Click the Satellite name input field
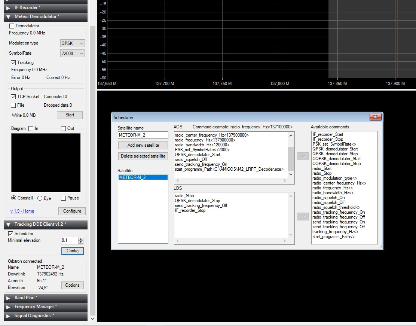This screenshot has width=416, height=326. (x=143, y=135)
